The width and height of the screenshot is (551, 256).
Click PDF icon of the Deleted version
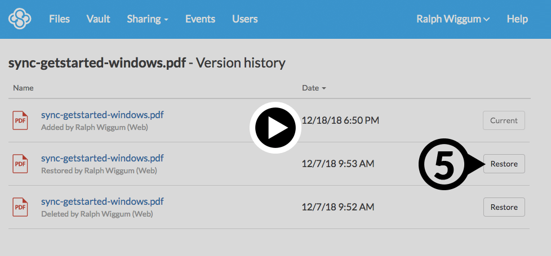click(x=20, y=207)
